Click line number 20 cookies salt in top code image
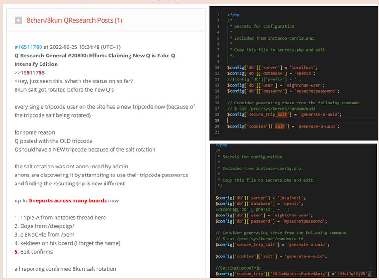Image resolution: width=379 pixels, height=280 pixels. point(283,126)
